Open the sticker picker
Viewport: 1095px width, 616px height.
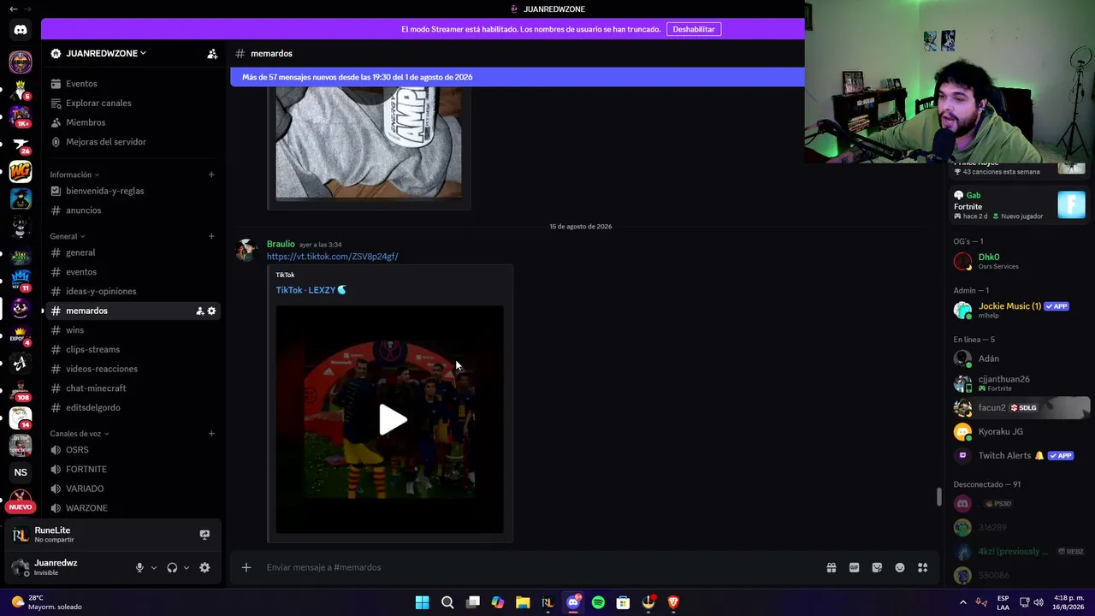[x=877, y=567]
